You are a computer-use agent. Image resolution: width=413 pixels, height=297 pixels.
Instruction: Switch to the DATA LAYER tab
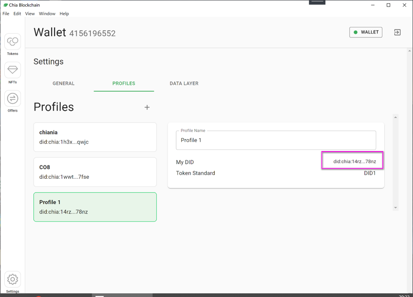coord(184,83)
